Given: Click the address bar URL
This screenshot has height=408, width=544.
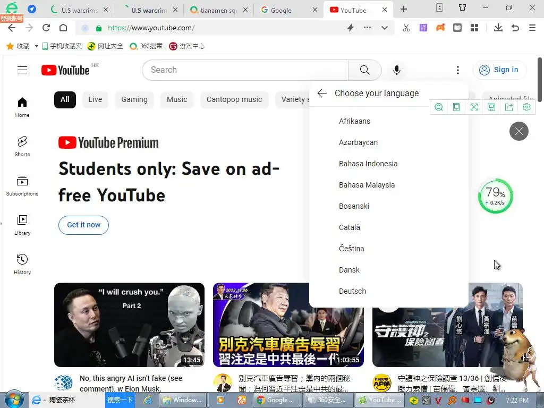Looking at the screenshot, I should click(x=151, y=28).
